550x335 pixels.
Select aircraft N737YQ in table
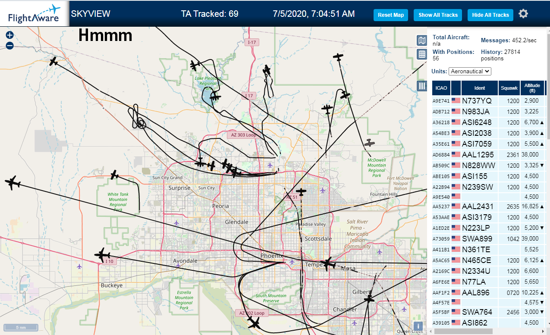tap(490, 101)
